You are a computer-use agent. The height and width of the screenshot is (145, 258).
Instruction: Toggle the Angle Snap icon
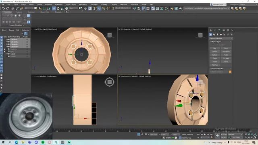[99, 8]
